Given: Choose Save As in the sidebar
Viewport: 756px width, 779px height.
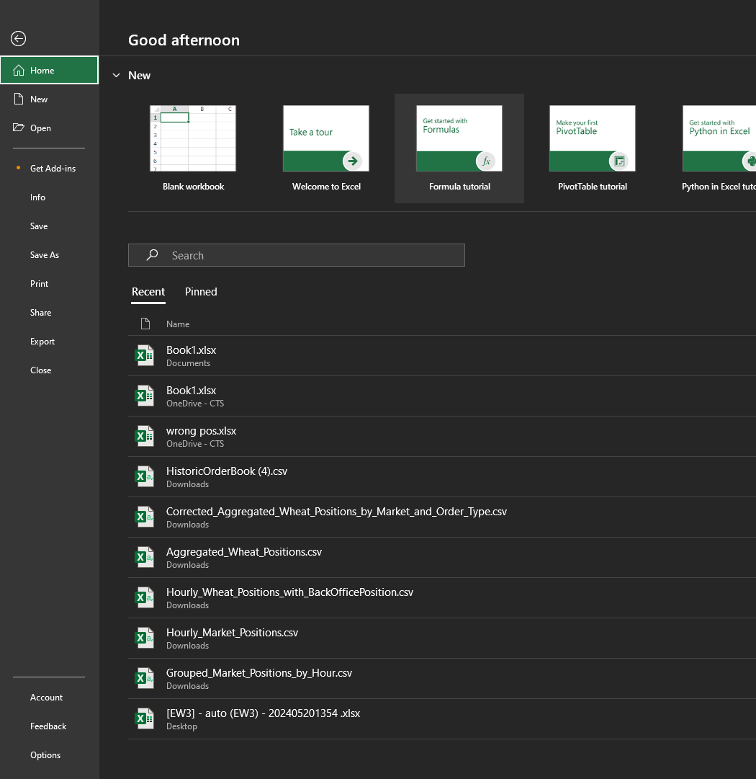Looking at the screenshot, I should pyautogui.click(x=45, y=255).
